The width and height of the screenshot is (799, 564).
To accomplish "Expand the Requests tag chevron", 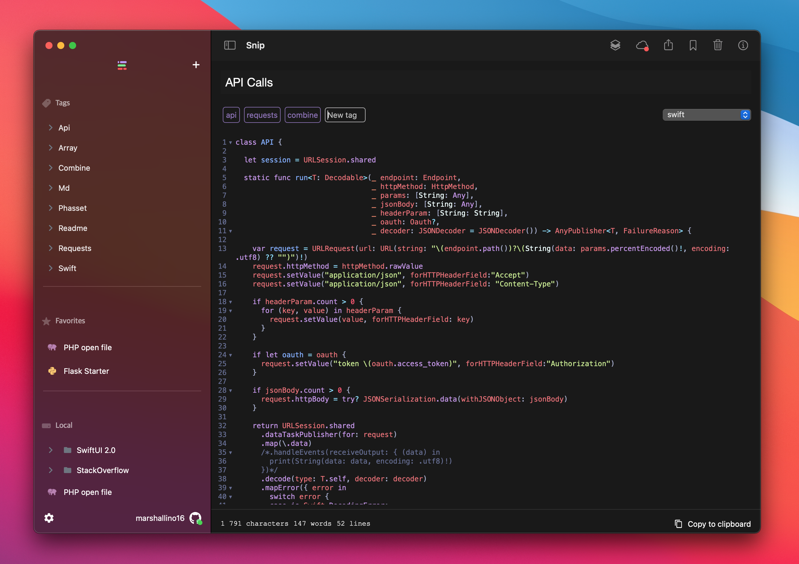I will point(51,248).
